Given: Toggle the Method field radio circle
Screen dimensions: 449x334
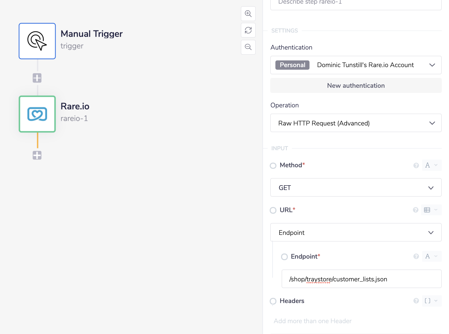Looking at the screenshot, I should pos(273,166).
